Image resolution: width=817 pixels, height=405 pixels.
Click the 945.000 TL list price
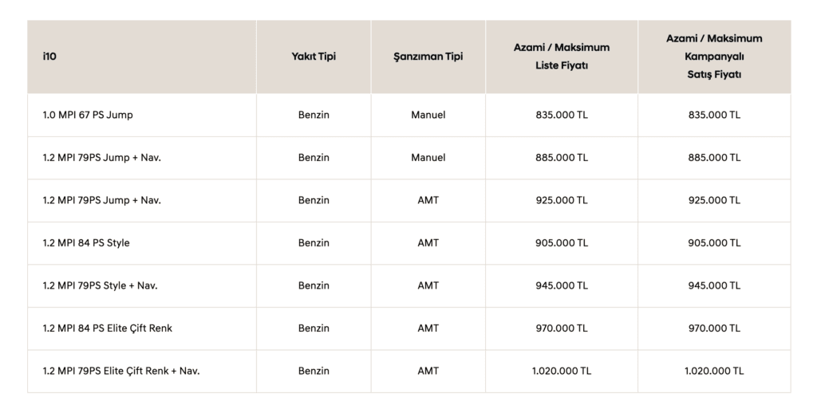tap(562, 285)
